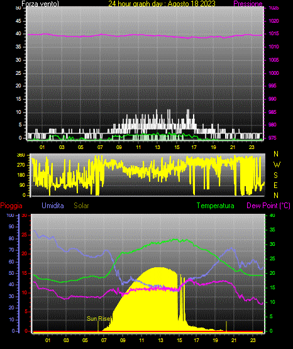This screenshot has height=349, width=293.
Task: Select the 24 hour graph day title
Action: [162, 4]
